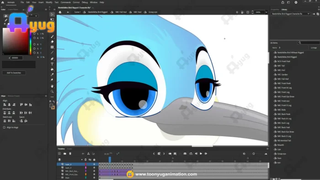Viewport: 320px width, 180px height.
Task: Click inside the red color picker field
Action: 15,41
